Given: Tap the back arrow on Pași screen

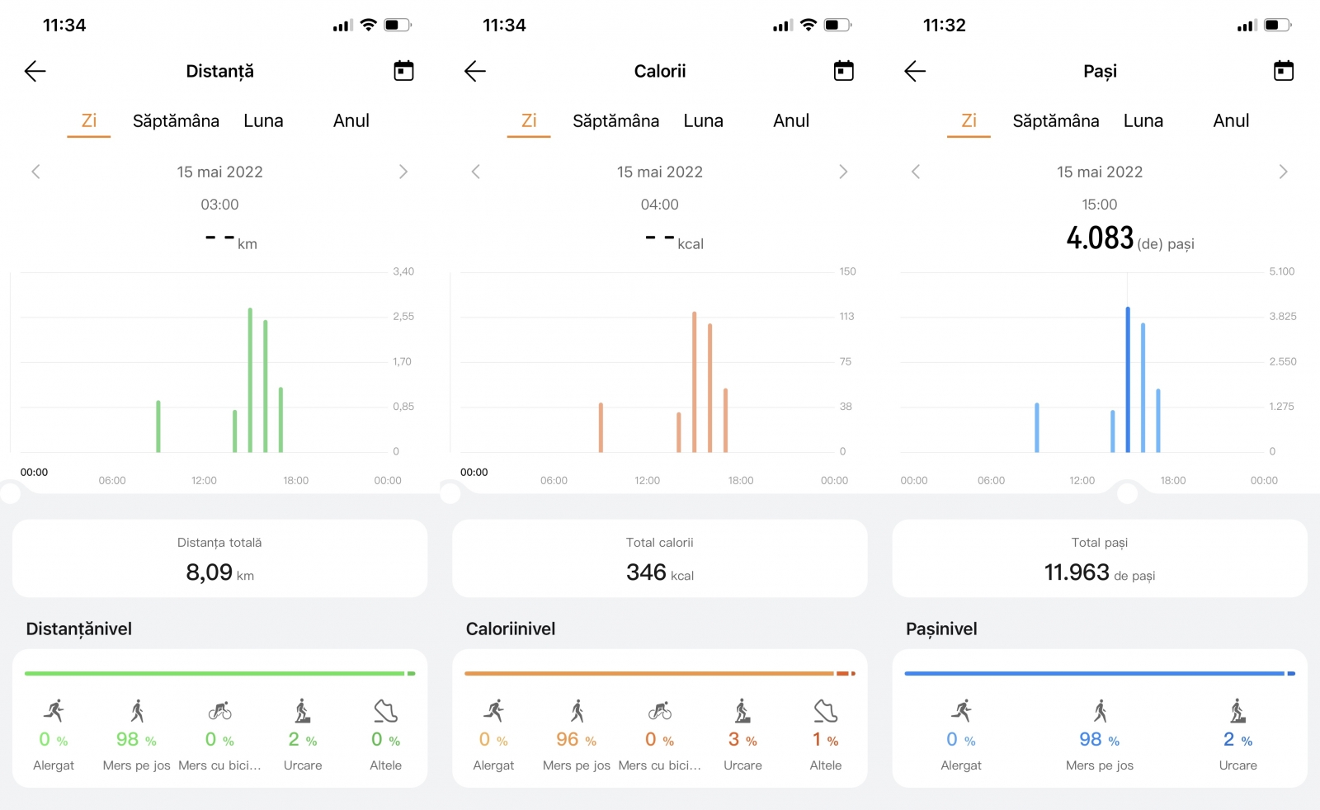Looking at the screenshot, I should (915, 71).
